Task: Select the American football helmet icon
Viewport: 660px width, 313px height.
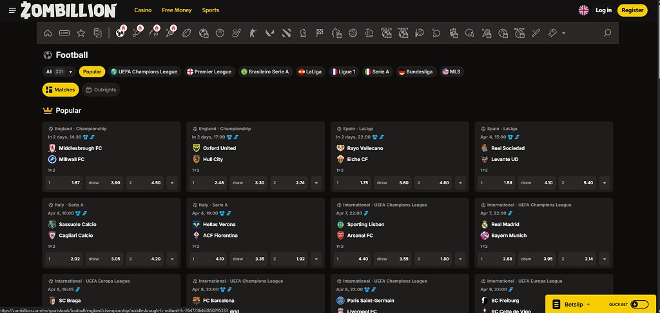Action: (470, 33)
